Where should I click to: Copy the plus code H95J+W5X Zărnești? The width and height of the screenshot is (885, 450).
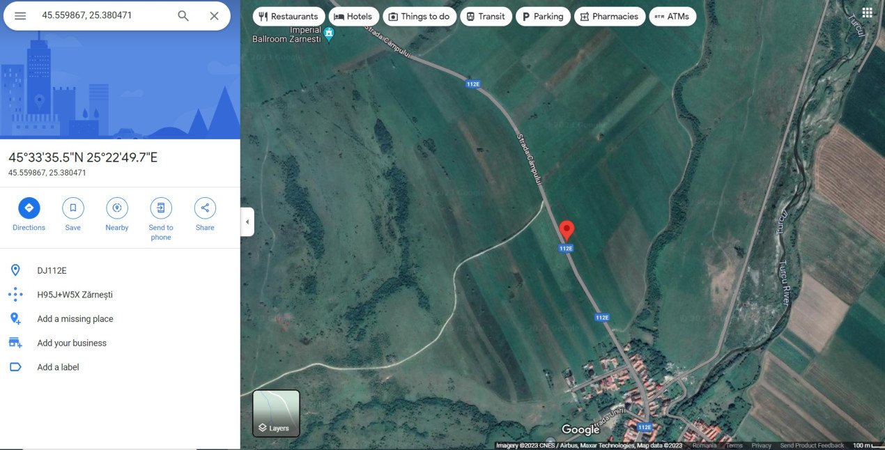click(x=120, y=295)
